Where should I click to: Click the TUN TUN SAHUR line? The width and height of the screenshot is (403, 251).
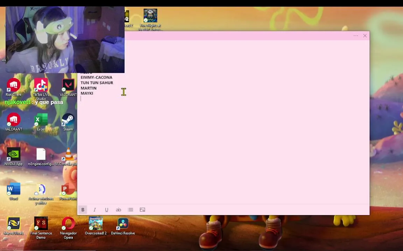pyautogui.click(x=97, y=83)
